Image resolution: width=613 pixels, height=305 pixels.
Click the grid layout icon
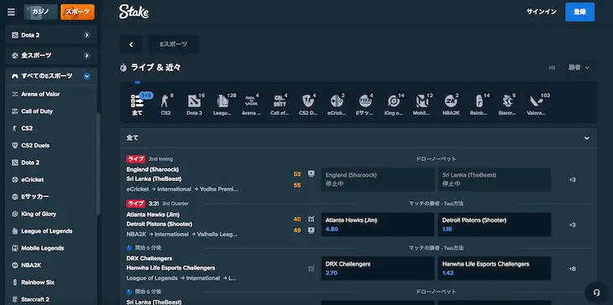point(552,68)
